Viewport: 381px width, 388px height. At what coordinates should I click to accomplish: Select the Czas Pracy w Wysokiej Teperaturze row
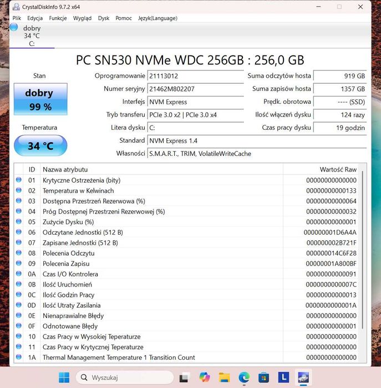pyautogui.click(x=186, y=336)
